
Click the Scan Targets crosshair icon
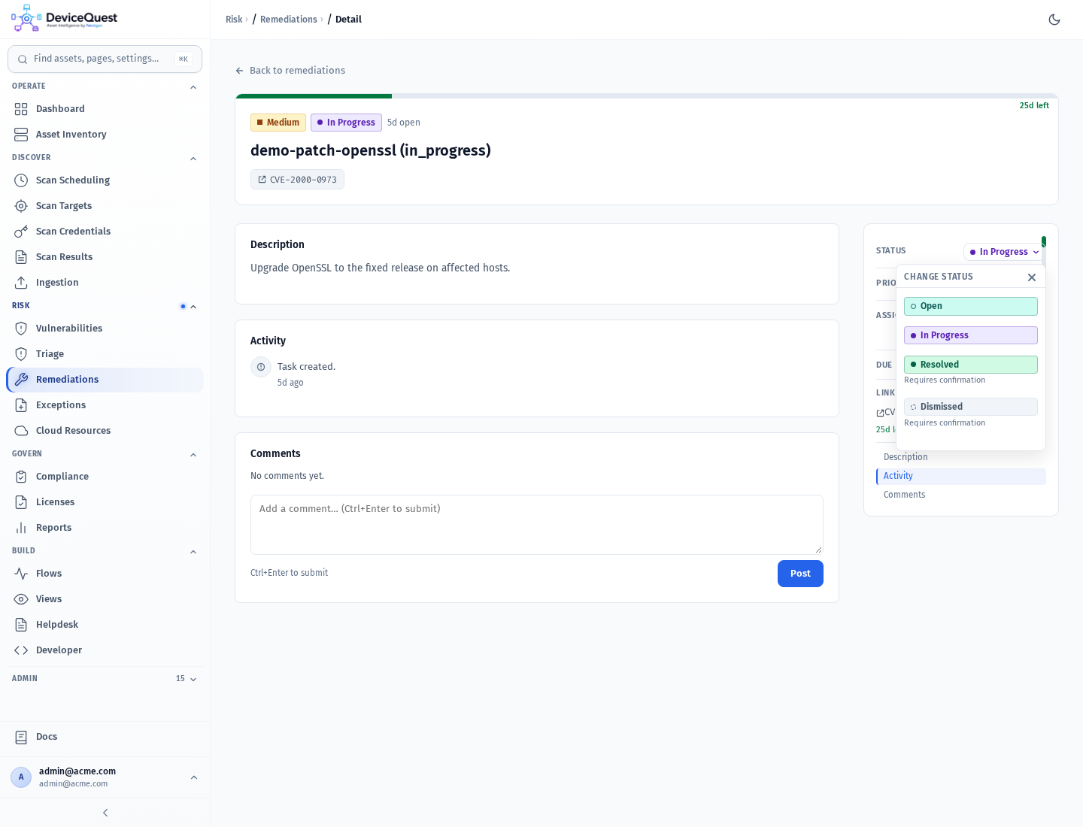(x=21, y=206)
